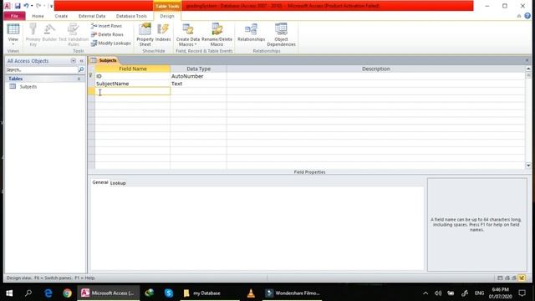Viewport: 535px width, 301px height.
Task: Click Delete Rows in Tools group
Action: click(x=107, y=34)
